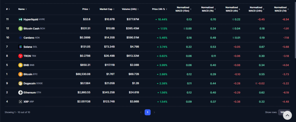
Task: Go to the next page arrow
Action: [x=154, y=112]
